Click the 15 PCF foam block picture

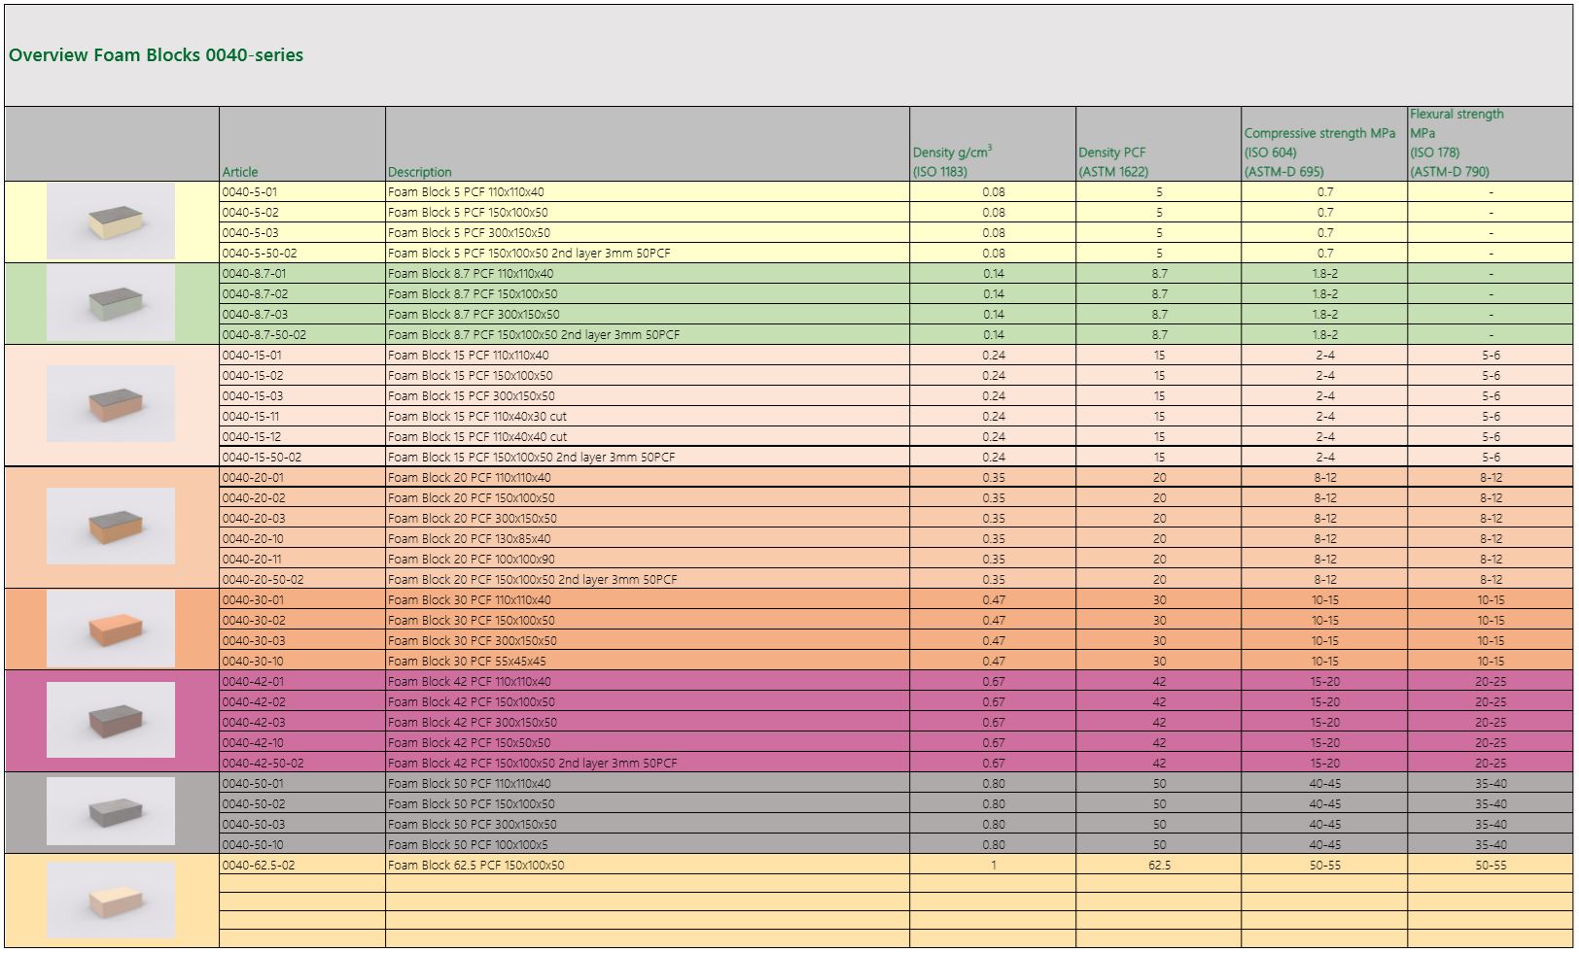(x=111, y=403)
